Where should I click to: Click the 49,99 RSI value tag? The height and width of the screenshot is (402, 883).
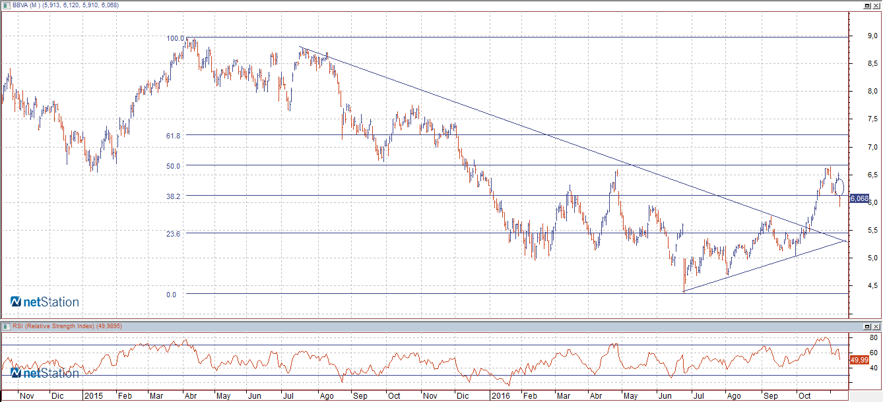859,360
